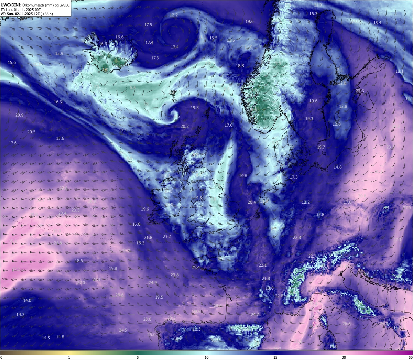The width and height of the screenshot is (413, 360).
Task: Click the map value 17.0
Action: (348, 202)
